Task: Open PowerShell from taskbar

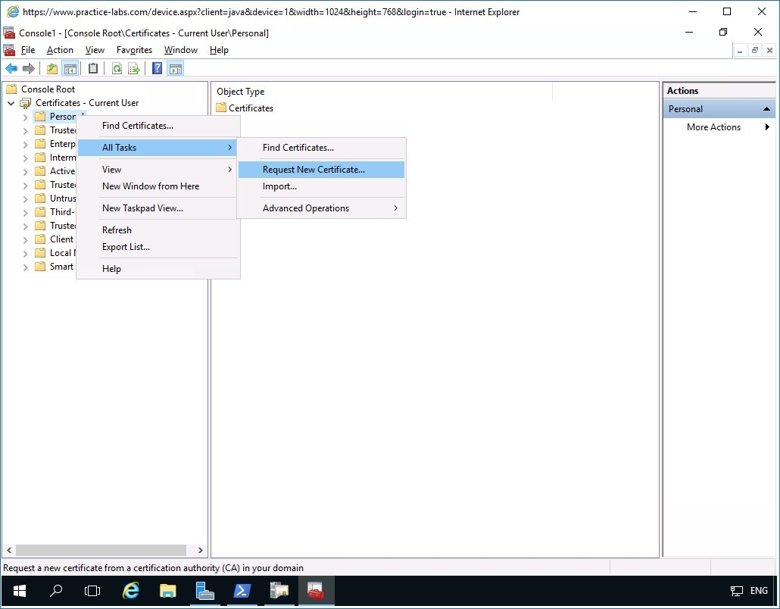Action: [242, 591]
